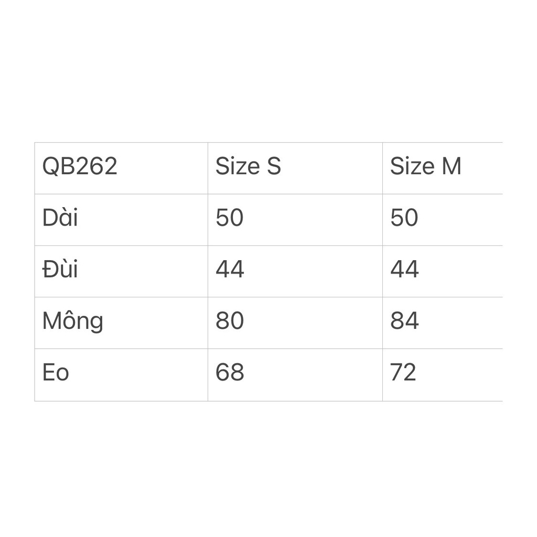Select the Đùi value 44 for Size M
The image size is (537, 537).
pyautogui.click(x=404, y=270)
